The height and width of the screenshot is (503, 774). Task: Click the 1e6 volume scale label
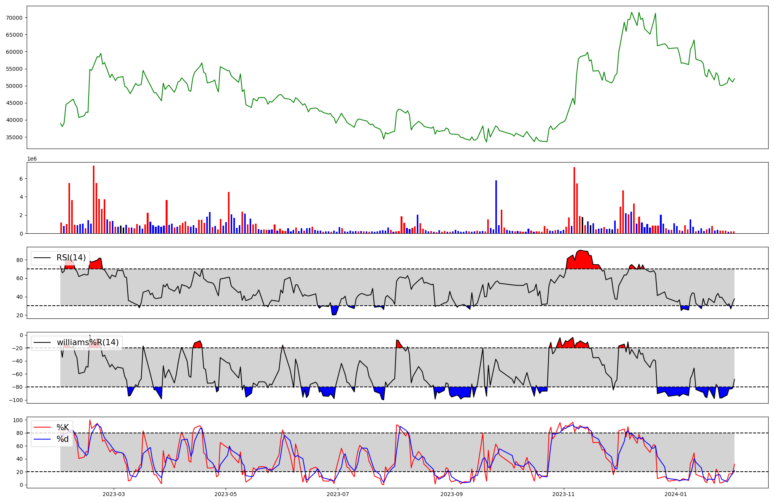click(x=32, y=159)
